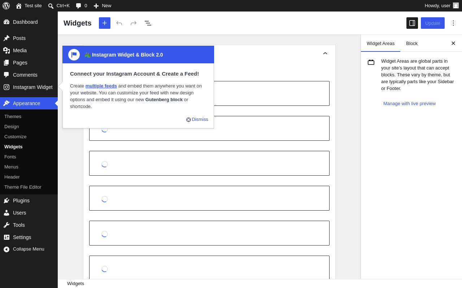Viewport: 462px width, 288px height.
Task: Undo the last change
Action: (x=119, y=23)
